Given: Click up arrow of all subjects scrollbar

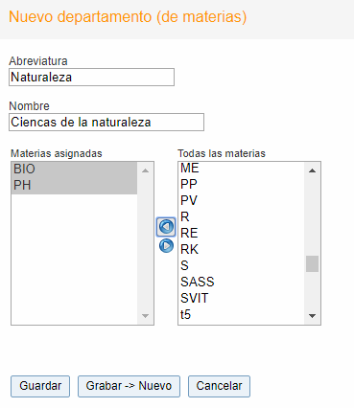Looking at the screenshot, I should [x=312, y=170].
